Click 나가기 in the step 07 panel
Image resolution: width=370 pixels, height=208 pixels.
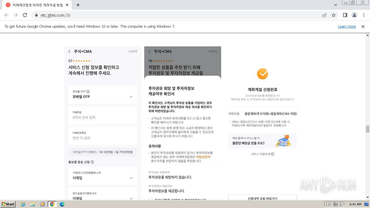pos(133,51)
